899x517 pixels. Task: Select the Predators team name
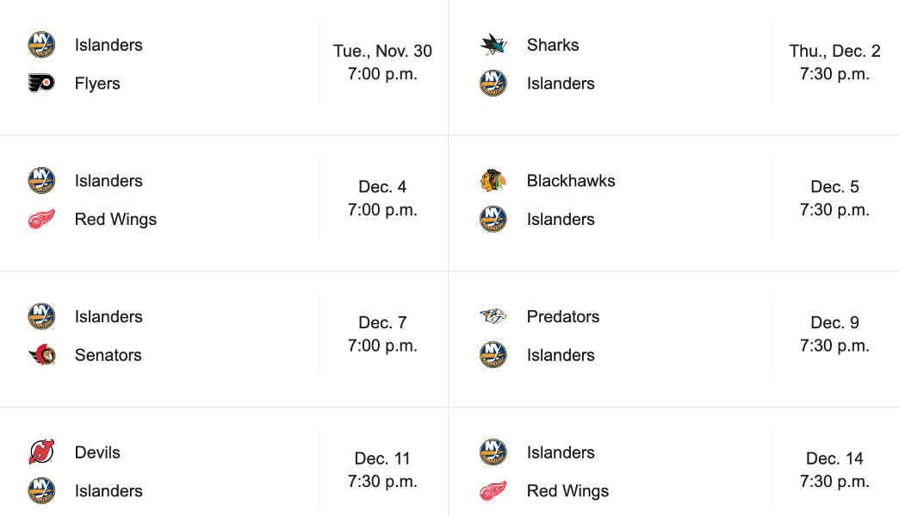(x=563, y=316)
